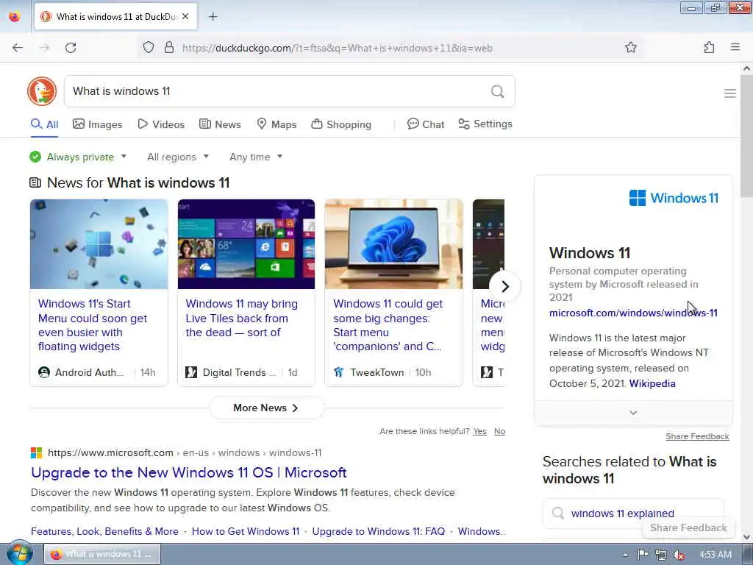The width and height of the screenshot is (753, 565).
Task: Expand the Windows 11 info panel chevron
Action: [633, 413]
